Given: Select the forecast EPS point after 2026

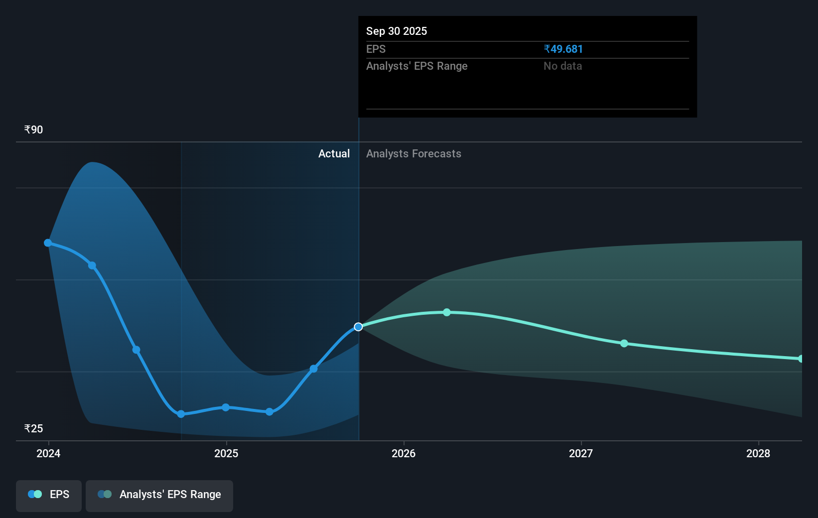Looking at the screenshot, I should point(447,312).
